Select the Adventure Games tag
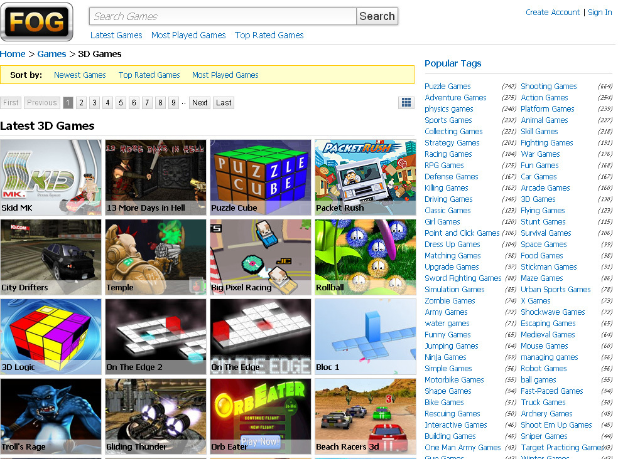This screenshot has width=618, height=459. pos(455,98)
